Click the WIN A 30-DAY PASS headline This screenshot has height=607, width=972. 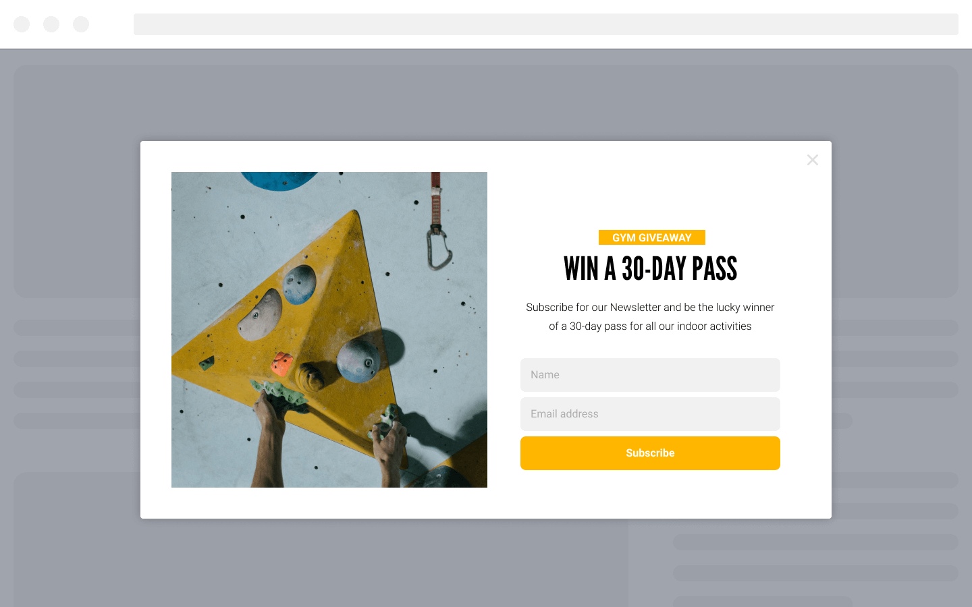[651, 269]
